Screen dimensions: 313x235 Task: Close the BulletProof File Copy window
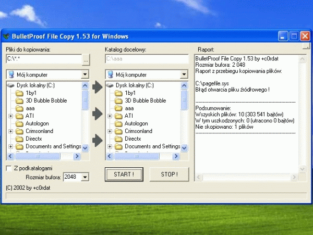(x=305, y=36)
